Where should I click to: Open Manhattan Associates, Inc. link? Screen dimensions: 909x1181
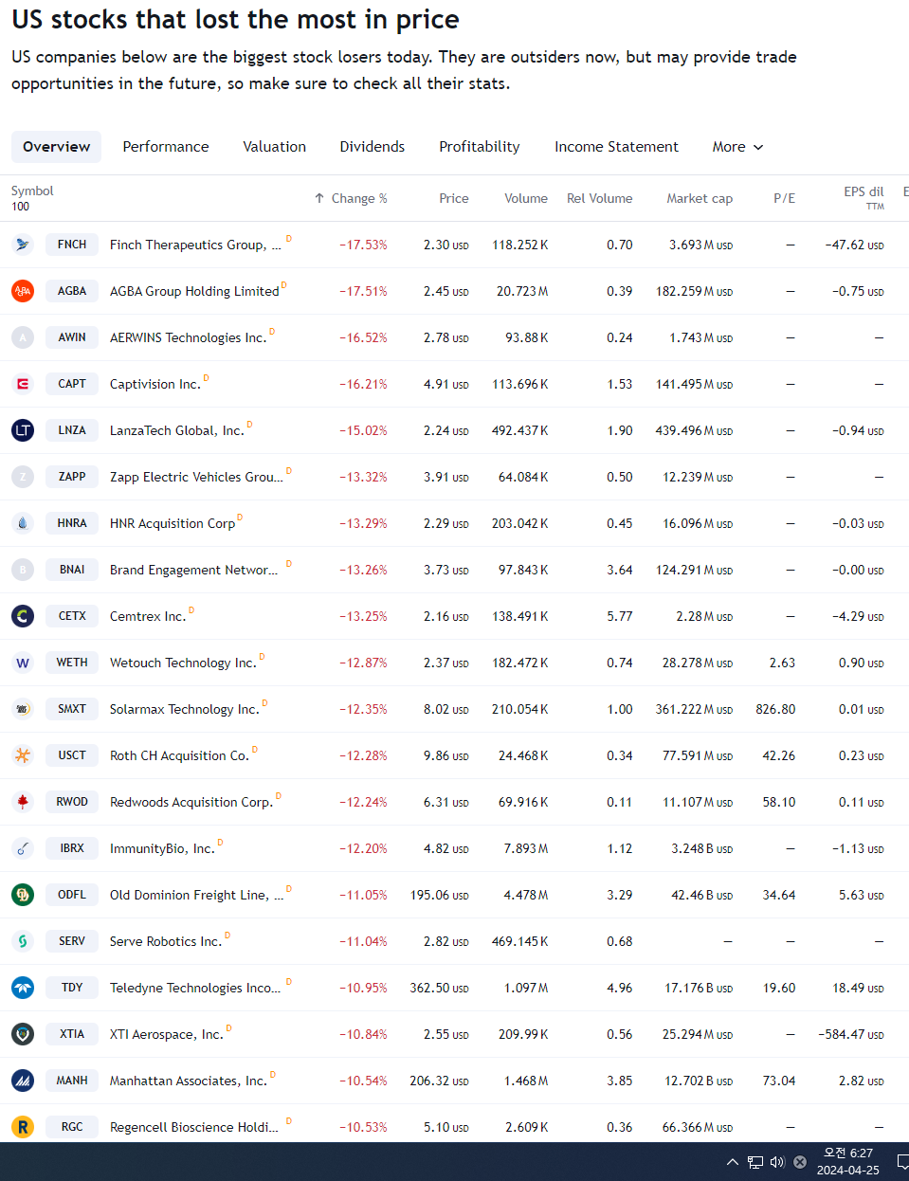[189, 1081]
